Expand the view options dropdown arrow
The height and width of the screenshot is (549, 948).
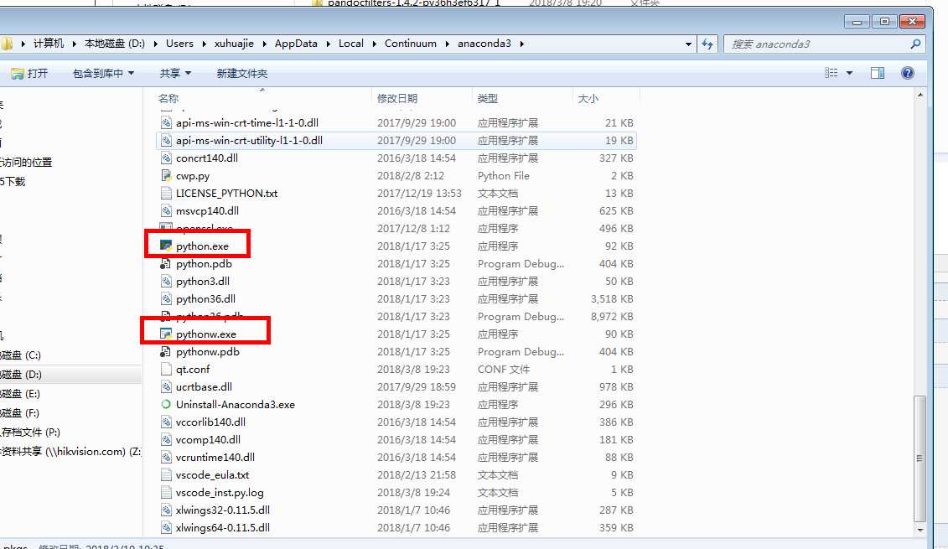click(x=849, y=73)
